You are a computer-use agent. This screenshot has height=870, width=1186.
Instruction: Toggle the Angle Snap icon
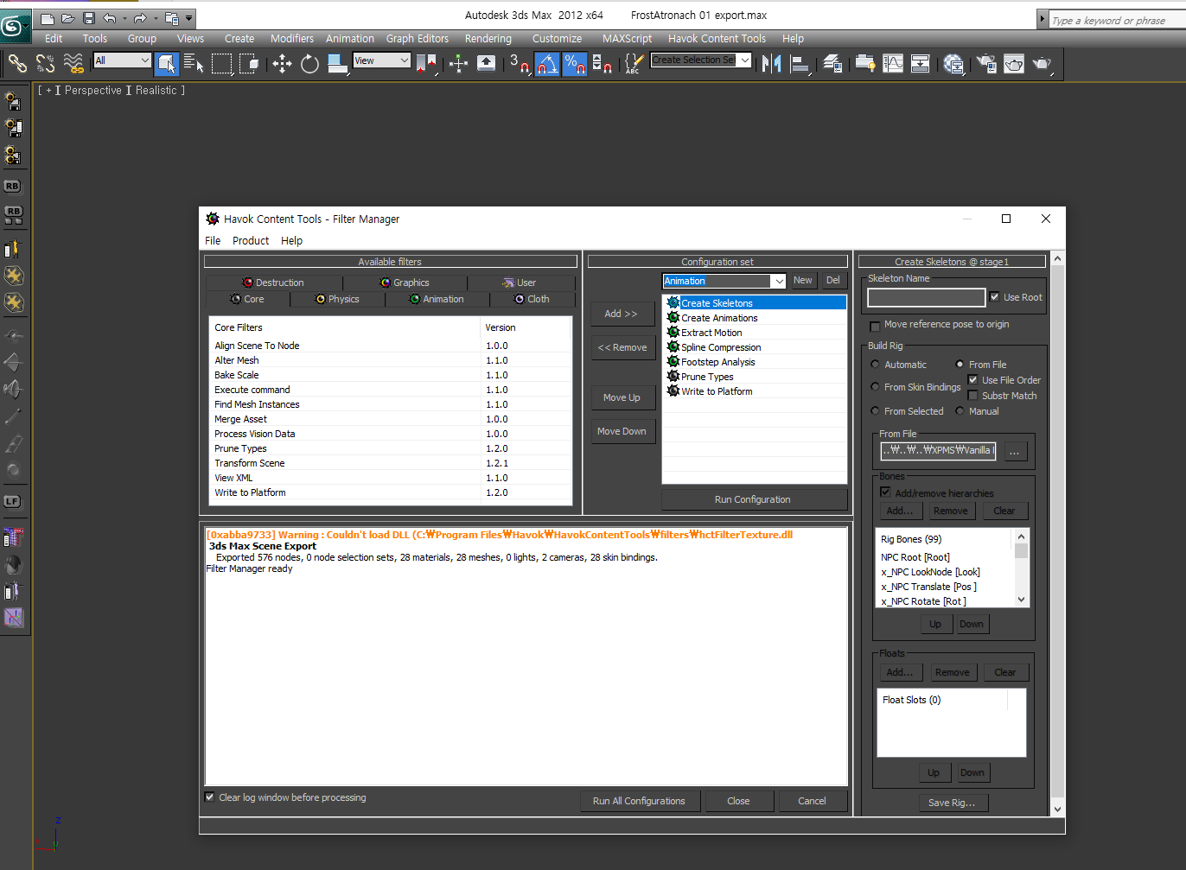[547, 63]
